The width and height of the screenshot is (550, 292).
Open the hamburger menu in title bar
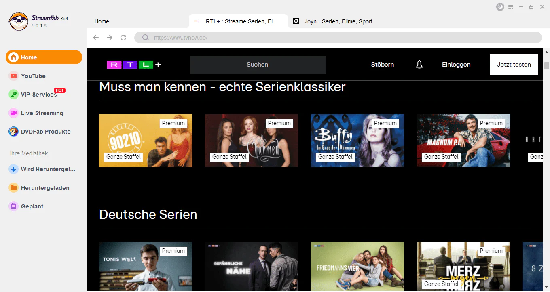511,7
